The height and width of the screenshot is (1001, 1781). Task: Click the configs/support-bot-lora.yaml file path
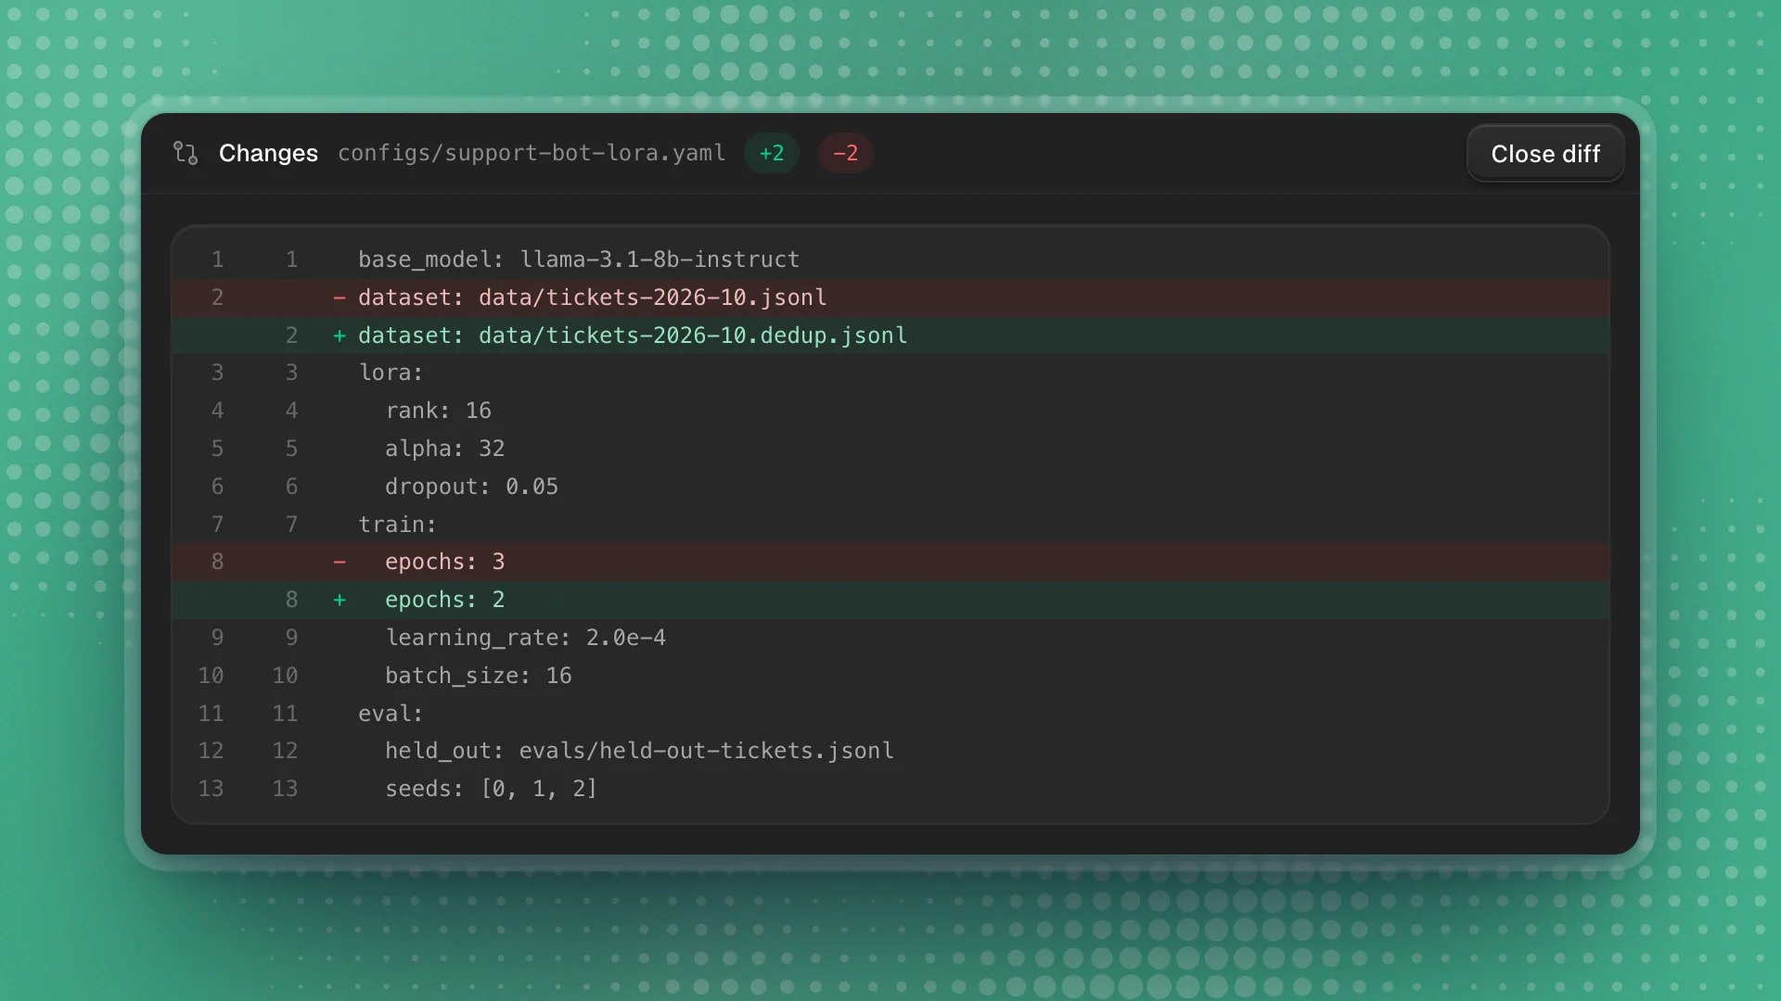(x=532, y=153)
